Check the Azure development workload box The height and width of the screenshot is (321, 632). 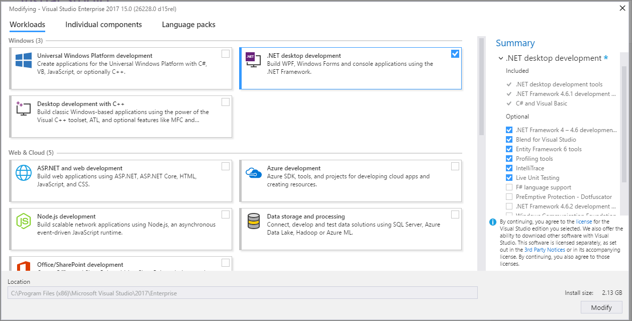click(455, 166)
